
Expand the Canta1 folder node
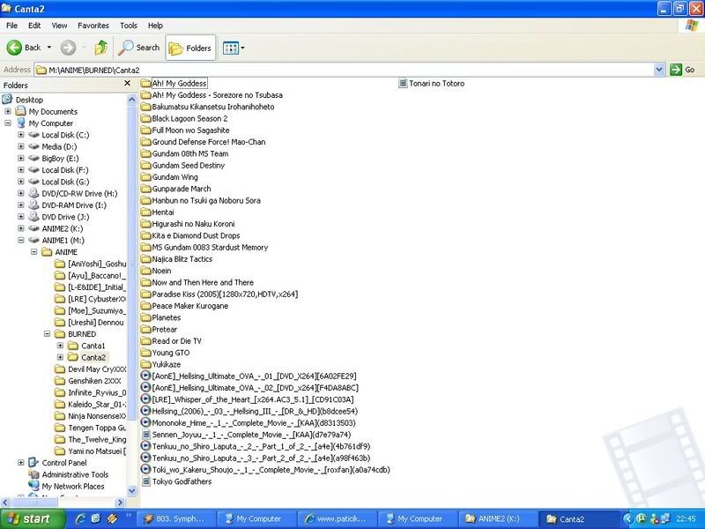point(60,346)
